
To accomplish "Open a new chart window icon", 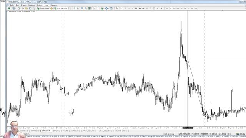I will (x=9, y=8).
